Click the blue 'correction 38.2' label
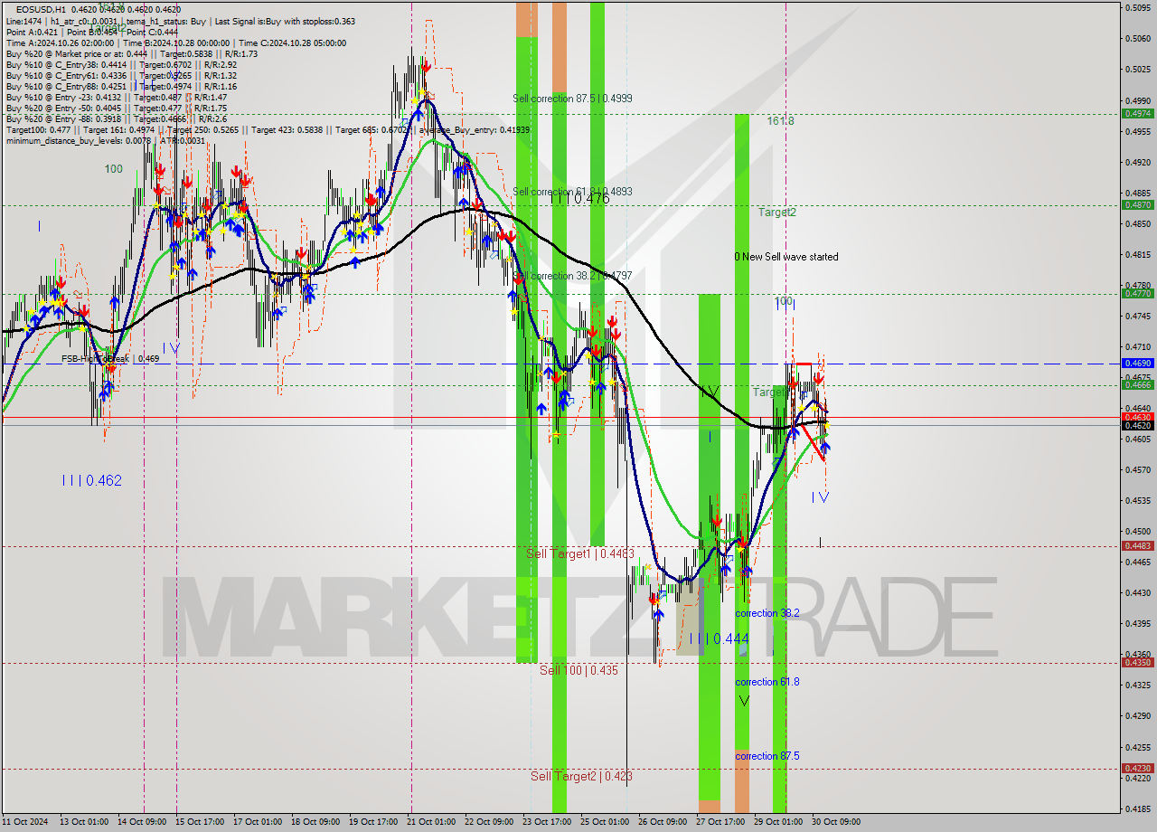Viewport: 1157px width, 832px height. 767,613
